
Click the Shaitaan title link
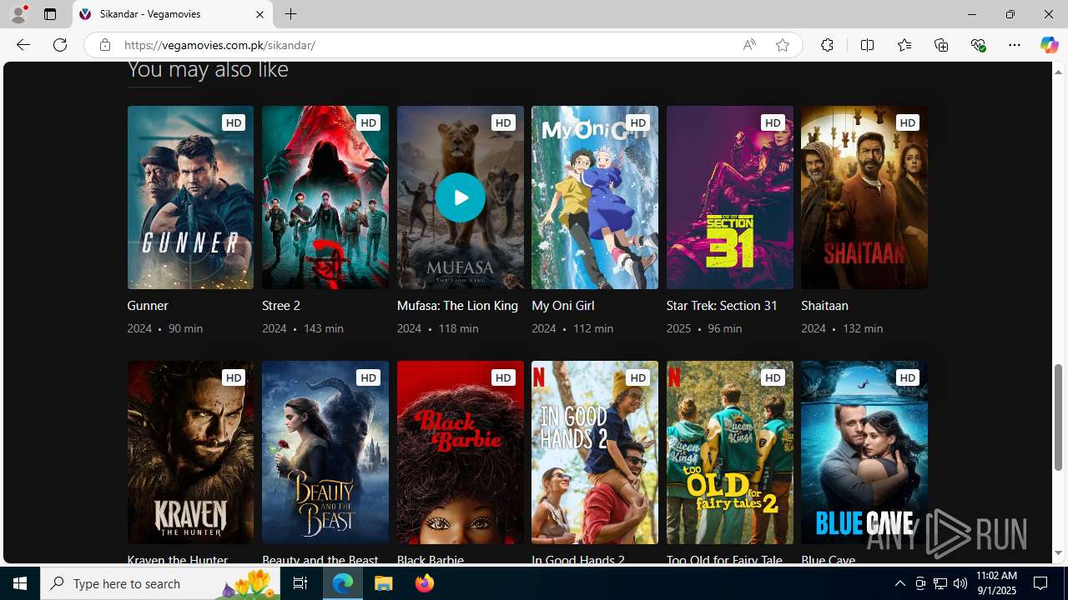(x=824, y=306)
